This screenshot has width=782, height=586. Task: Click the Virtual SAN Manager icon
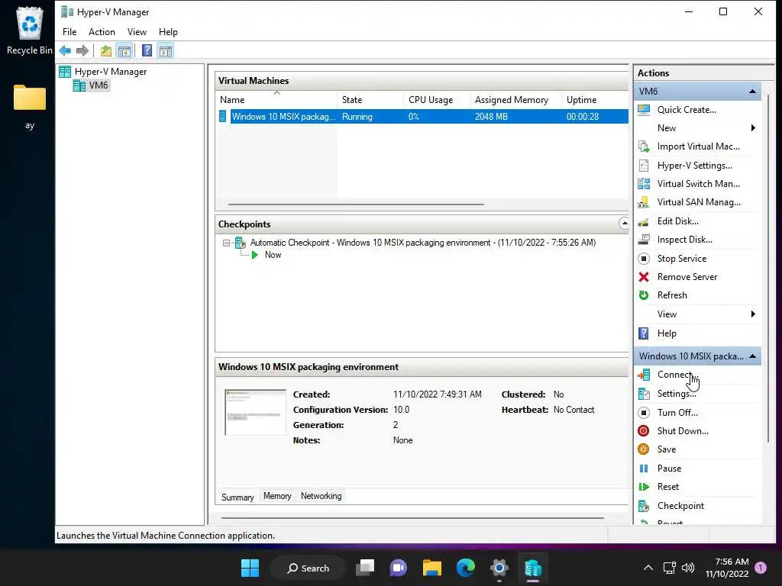pyautogui.click(x=644, y=202)
